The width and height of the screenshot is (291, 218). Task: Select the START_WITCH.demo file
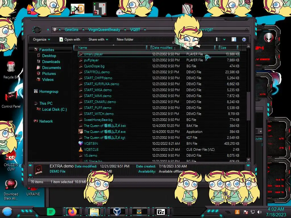click(x=159, y=114)
